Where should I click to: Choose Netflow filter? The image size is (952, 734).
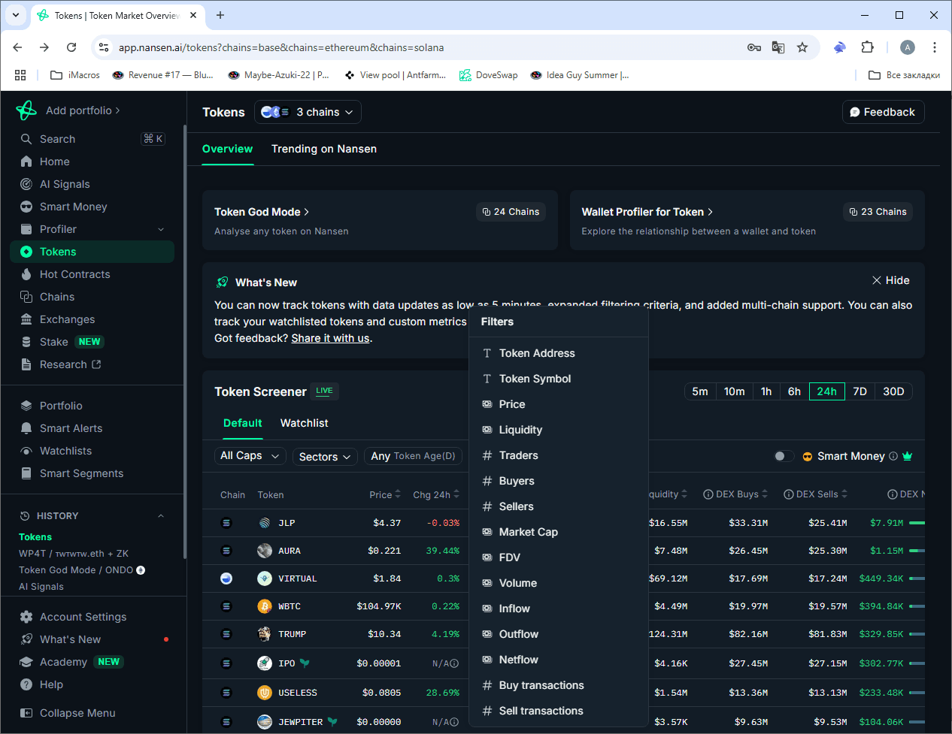559,660
